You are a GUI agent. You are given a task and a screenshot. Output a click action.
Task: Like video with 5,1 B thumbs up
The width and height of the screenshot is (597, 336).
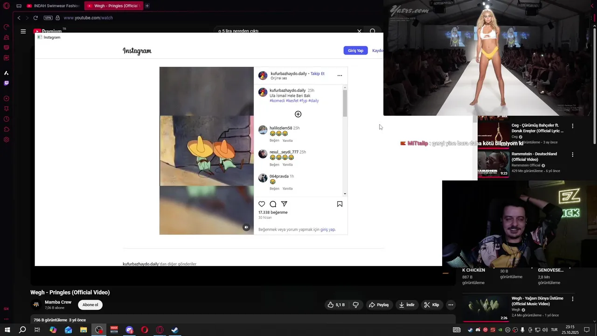pyautogui.click(x=336, y=305)
